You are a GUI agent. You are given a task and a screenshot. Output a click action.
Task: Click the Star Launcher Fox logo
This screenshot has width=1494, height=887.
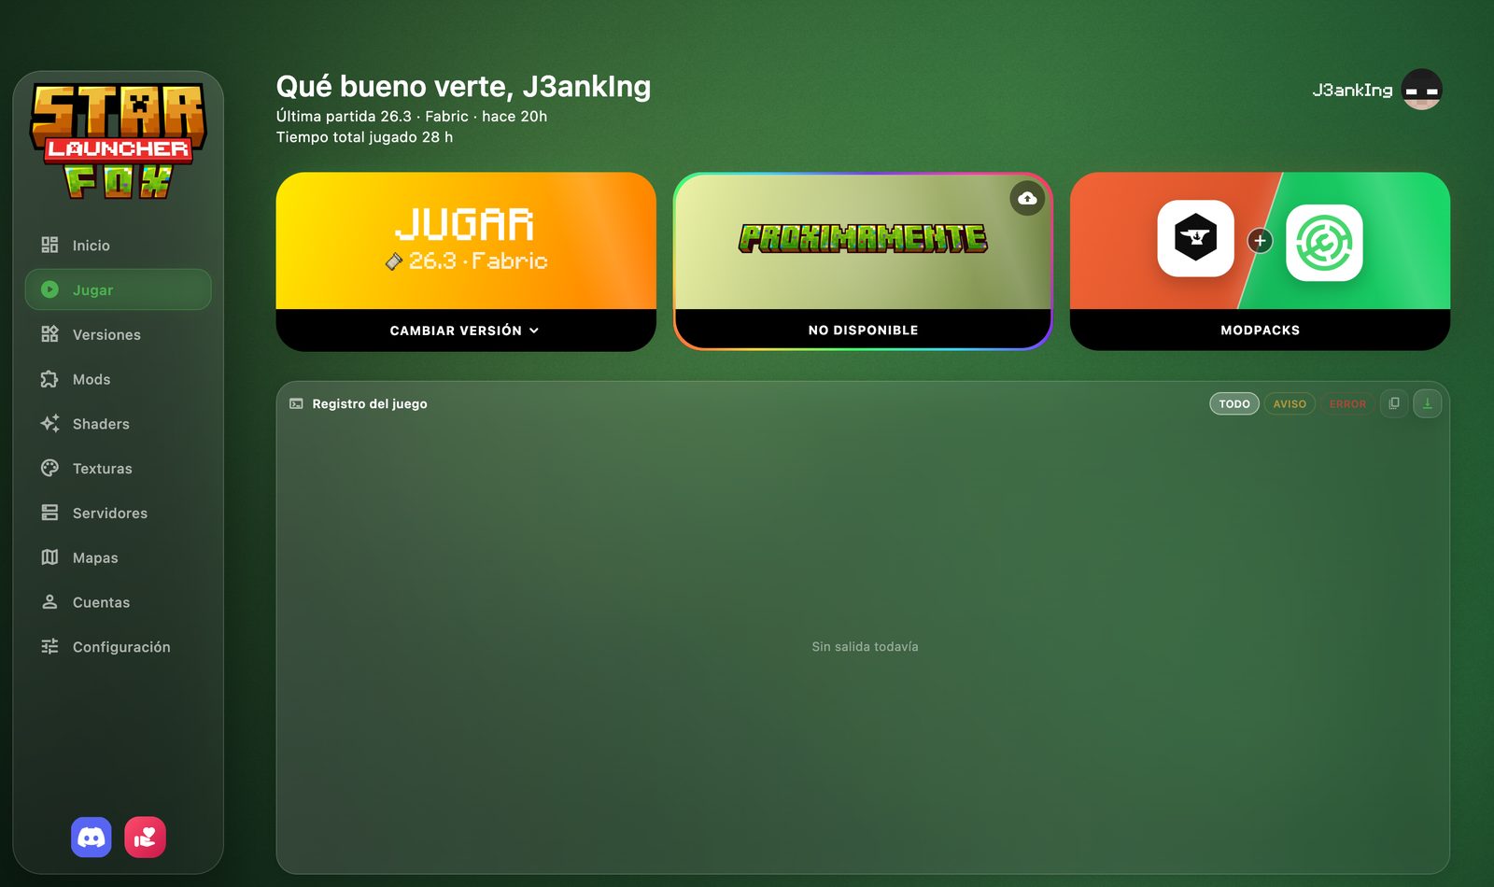[118, 141]
